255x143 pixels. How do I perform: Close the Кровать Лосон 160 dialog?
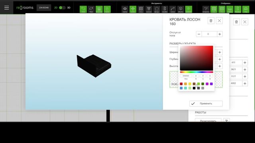219,21
